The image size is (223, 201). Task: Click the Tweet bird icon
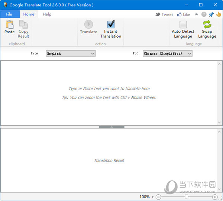(x=158, y=14)
